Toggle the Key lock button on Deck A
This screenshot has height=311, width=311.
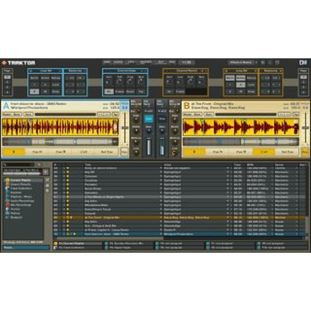pyautogui.click(x=124, y=152)
